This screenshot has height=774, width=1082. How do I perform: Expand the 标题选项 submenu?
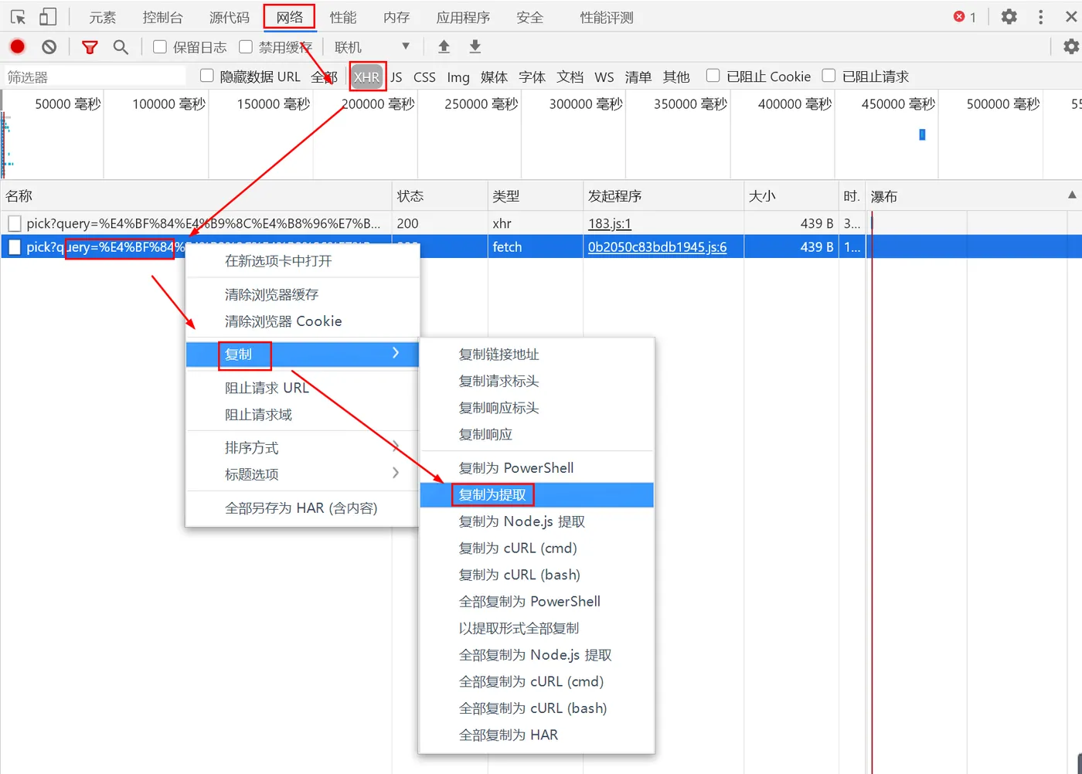(x=303, y=474)
